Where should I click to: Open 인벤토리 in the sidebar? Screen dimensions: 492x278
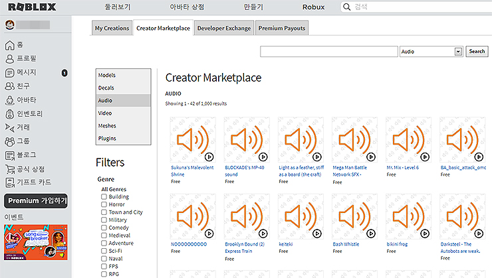click(24, 113)
